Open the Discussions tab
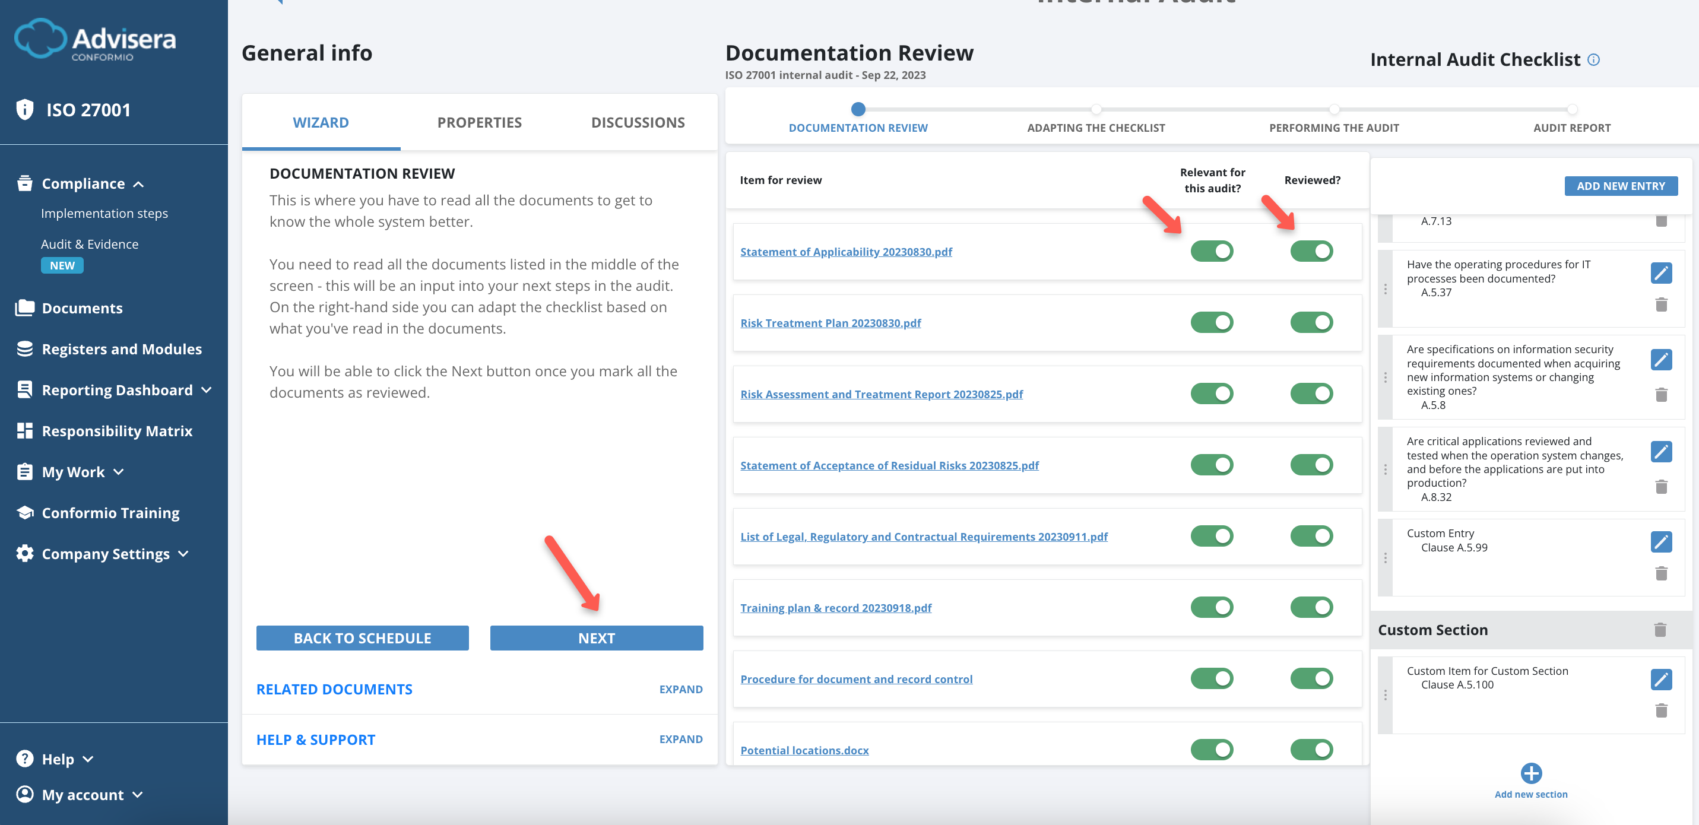Screen dimensions: 1699x825 [x=637, y=123]
